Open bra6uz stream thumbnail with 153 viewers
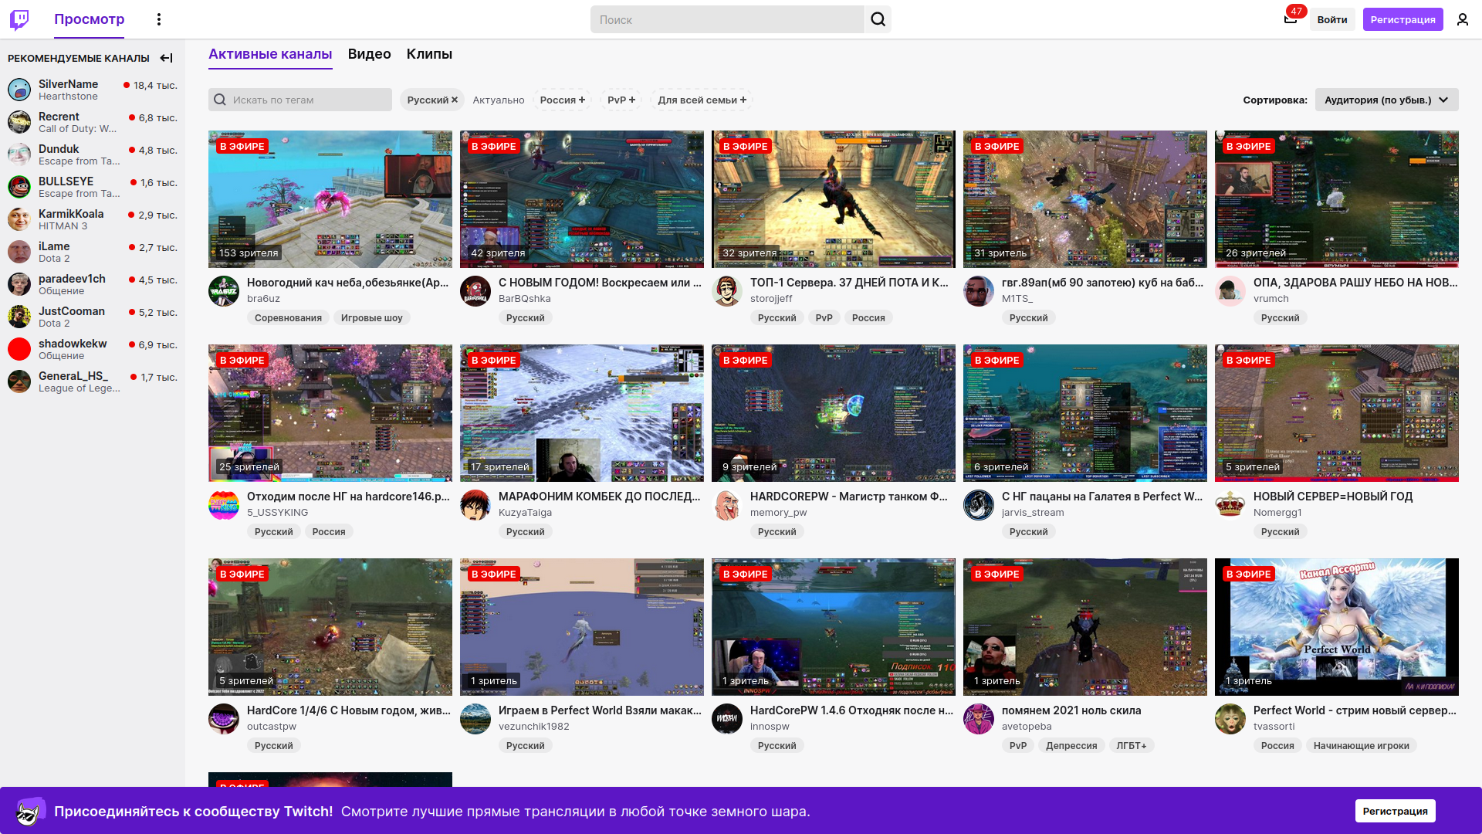Screen dimensions: 1482x834 pos(330,199)
